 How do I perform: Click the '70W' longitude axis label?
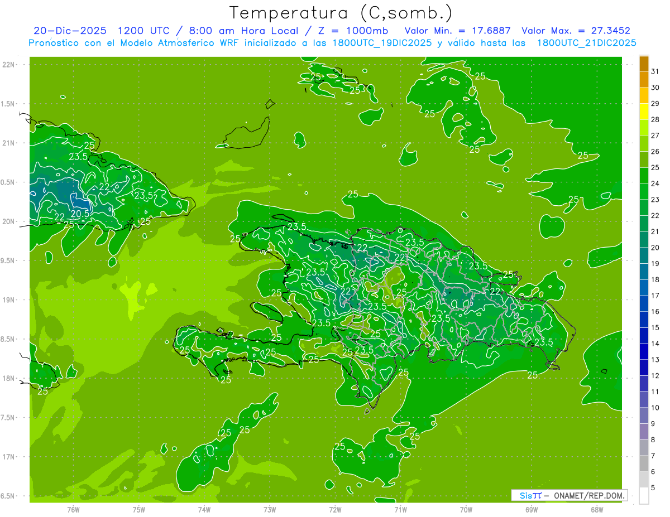(x=466, y=509)
